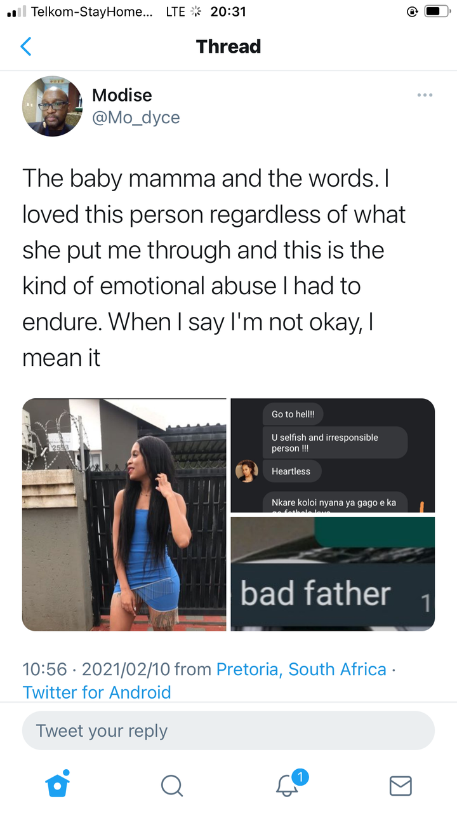The height and width of the screenshot is (813, 457).
Task: Tap the Thread header title
Action: 228,46
